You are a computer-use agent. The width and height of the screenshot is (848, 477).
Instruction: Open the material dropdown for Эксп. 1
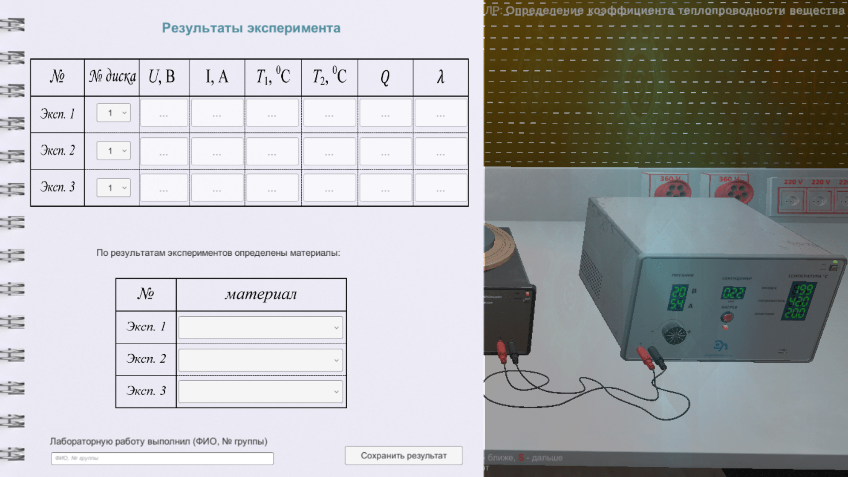260,327
